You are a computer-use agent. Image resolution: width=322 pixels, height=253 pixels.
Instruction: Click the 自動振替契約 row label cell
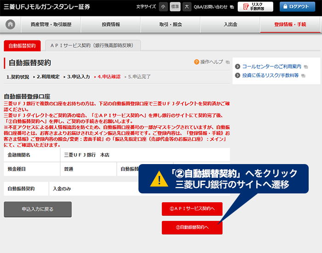point(26,189)
